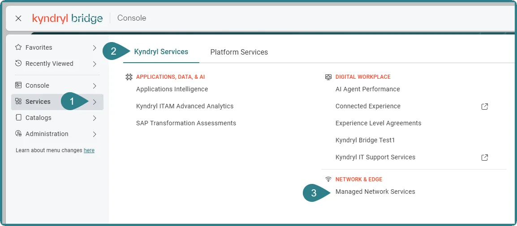
Task: Expand the Favorites chevron
Action: 95,48
